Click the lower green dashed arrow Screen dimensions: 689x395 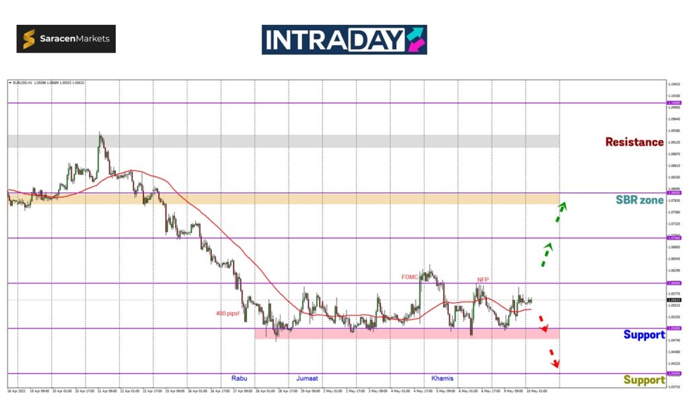coord(547,255)
